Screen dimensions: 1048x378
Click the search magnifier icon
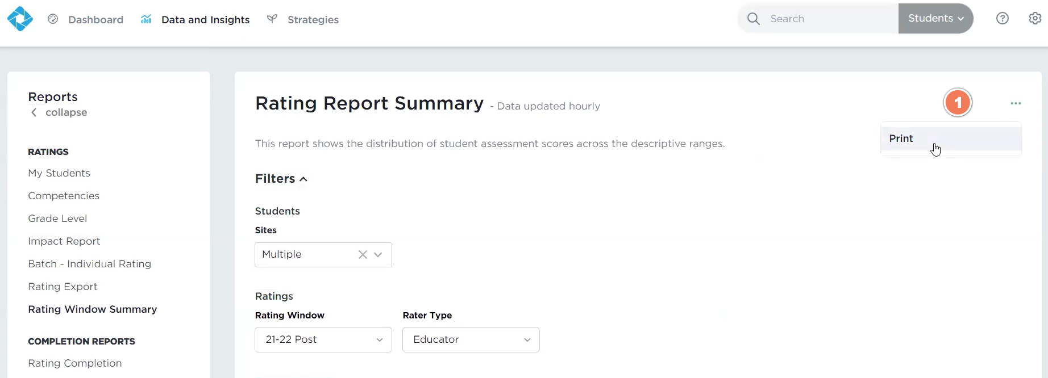pos(754,19)
